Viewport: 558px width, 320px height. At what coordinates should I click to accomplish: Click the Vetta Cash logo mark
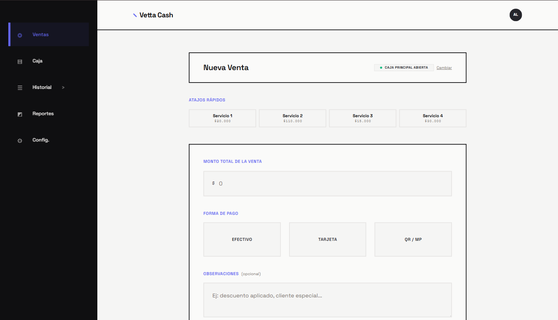pos(135,15)
